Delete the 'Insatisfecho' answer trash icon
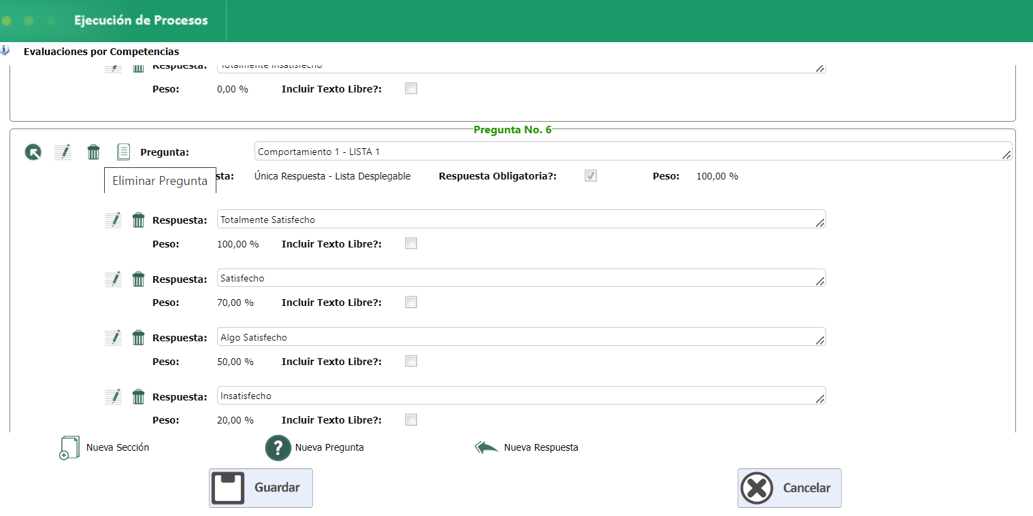Screen dimensions: 1033x516 click(x=138, y=397)
